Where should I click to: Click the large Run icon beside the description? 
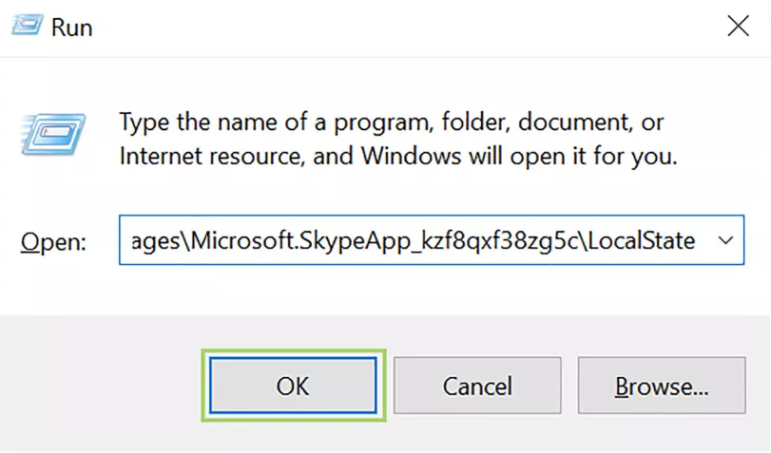click(53, 134)
